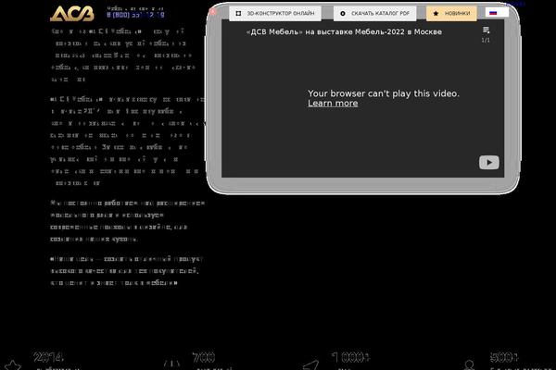556x370 pixels.
Task: Click the icon beside the 700 statistic
Action: [x=171, y=364]
